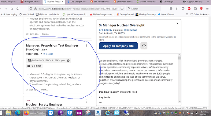
Task: Click the Full-time job type tag
Action: (34, 66)
